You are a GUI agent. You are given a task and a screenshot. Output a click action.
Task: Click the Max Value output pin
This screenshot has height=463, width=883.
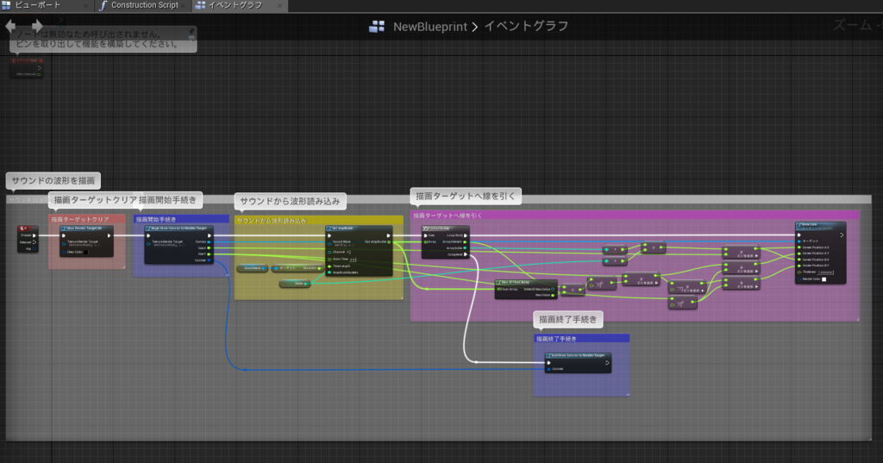(x=553, y=295)
